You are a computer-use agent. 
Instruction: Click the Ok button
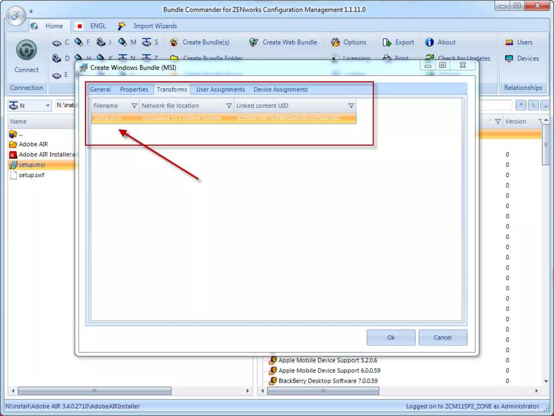pyautogui.click(x=391, y=337)
